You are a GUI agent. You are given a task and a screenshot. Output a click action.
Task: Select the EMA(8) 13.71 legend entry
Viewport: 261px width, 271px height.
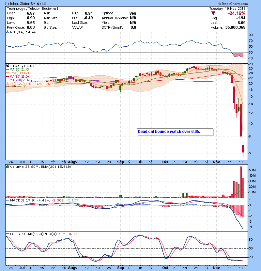18,73
